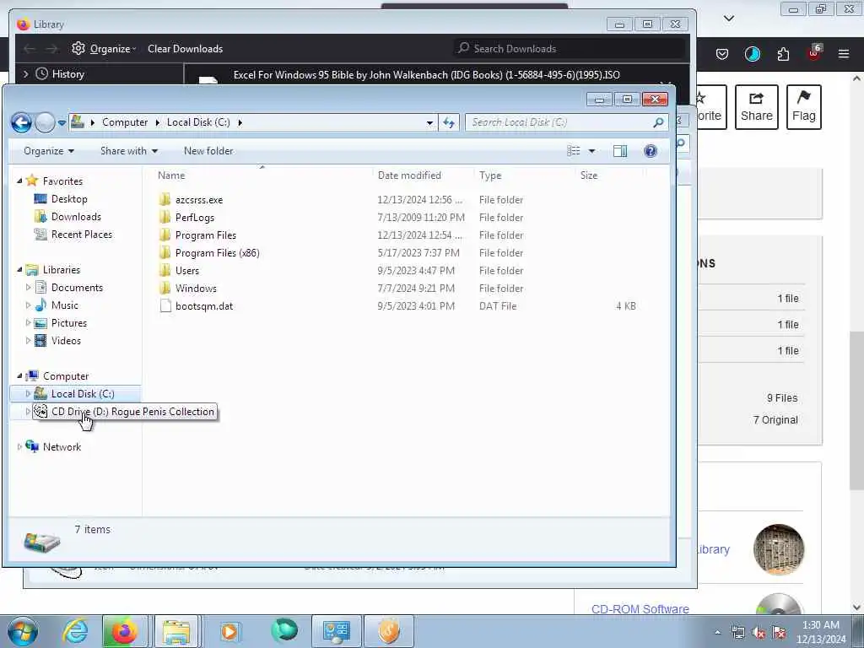Expand the Videos library node
Image resolution: width=864 pixels, height=648 pixels.
(28, 341)
